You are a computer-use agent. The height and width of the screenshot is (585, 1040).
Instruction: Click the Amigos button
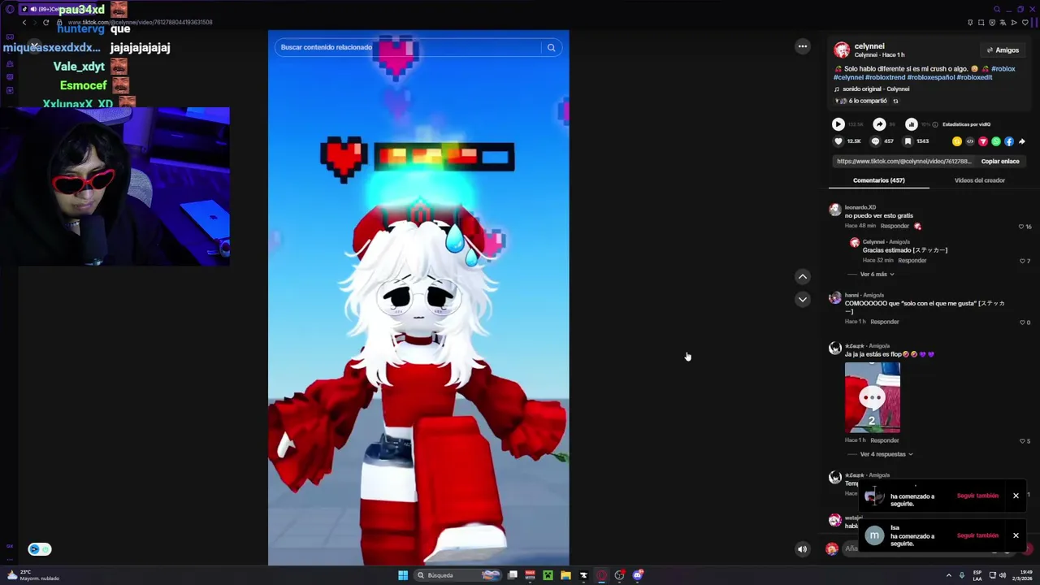point(1003,50)
